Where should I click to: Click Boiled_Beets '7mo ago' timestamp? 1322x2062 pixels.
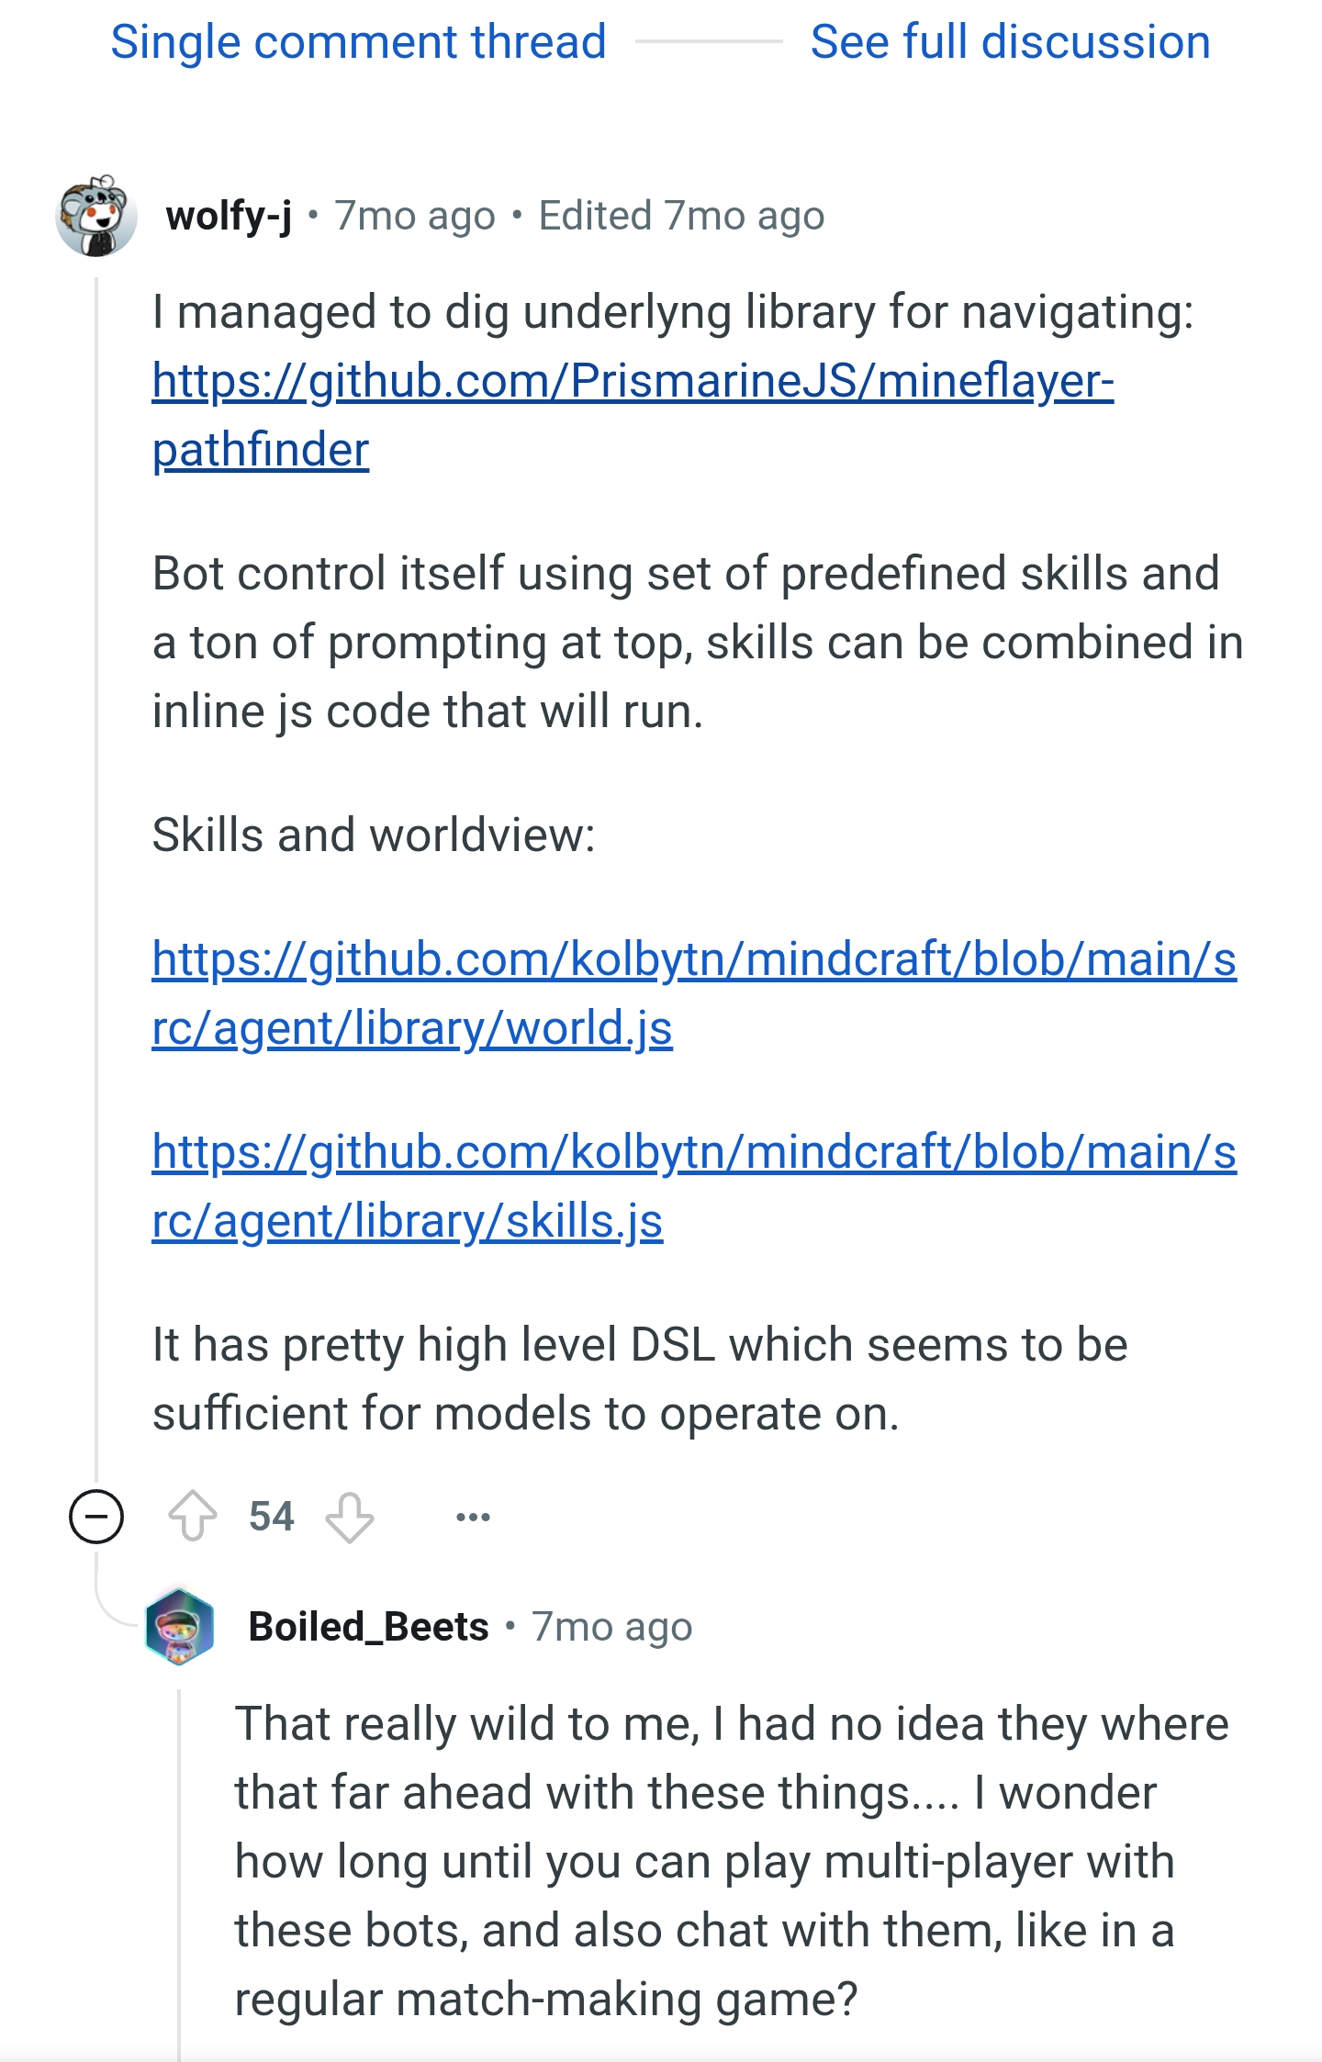click(611, 1626)
